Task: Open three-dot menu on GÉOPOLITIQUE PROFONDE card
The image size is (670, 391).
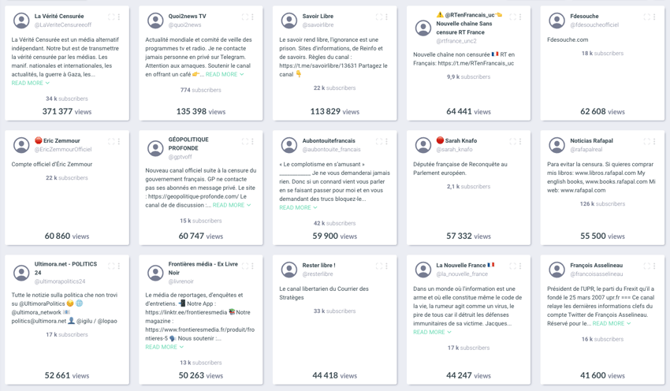Action: [x=252, y=141]
